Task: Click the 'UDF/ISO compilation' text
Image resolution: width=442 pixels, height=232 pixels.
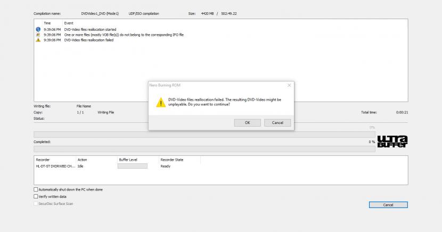Action: (x=144, y=13)
